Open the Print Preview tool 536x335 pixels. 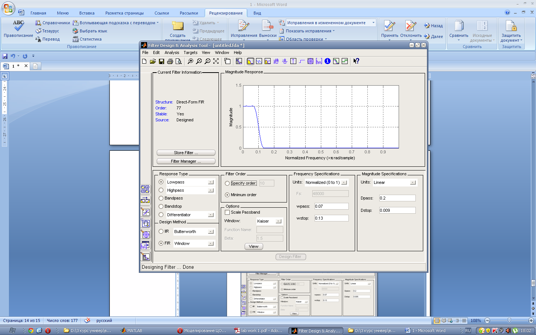tap(179, 61)
